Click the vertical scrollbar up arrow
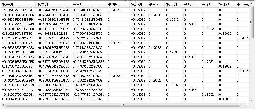This screenshot has width=255, height=109. pyautogui.click(x=251, y=4)
